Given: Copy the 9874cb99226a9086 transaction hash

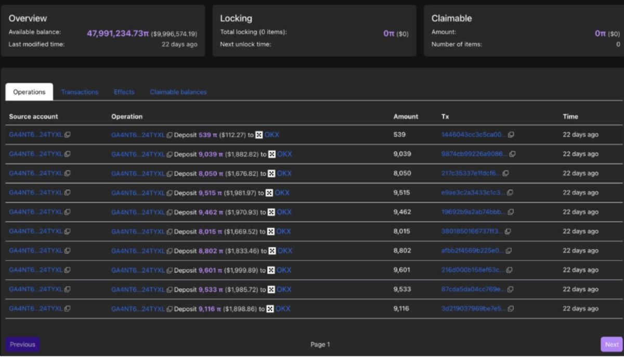Looking at the screenshot, I should (513, 154).
